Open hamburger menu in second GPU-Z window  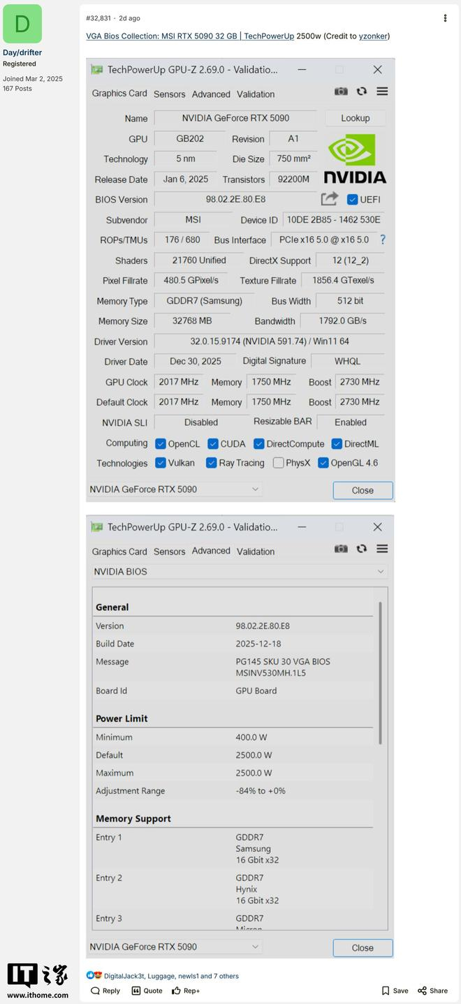[382, 549]
